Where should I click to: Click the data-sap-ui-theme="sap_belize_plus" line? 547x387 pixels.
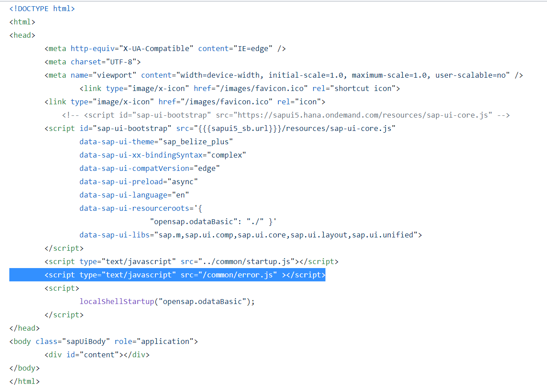pyautogui.click(x=156, y=142)
